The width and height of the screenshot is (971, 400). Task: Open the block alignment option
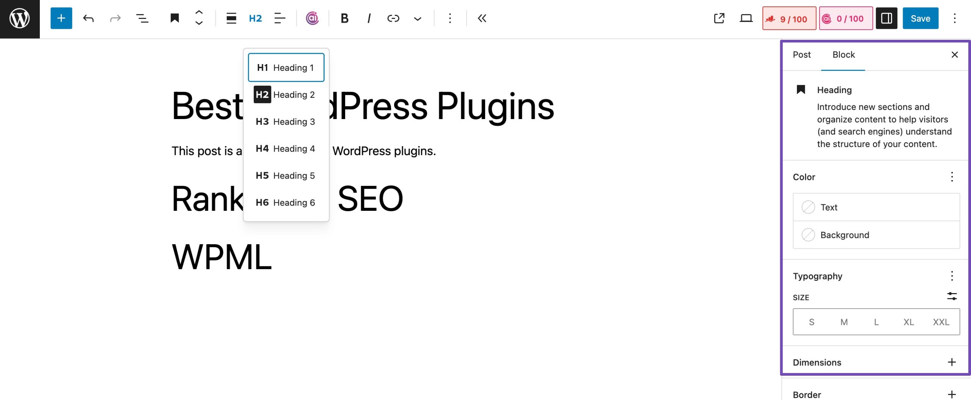pyautogui.click(x=231, y=18)
